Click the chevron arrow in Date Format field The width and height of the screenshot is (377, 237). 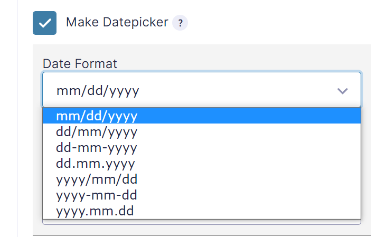(x=342, y=91)
